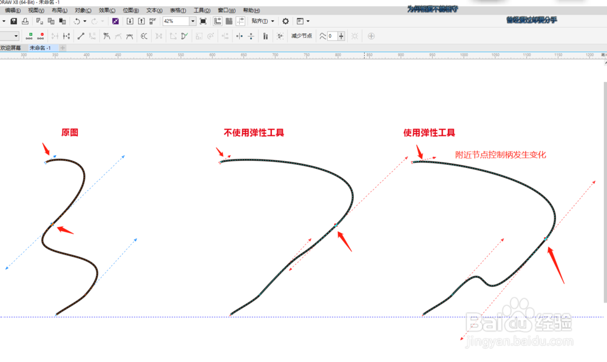Click the Application launcher icon
The height and width of the screenshot is (362, 607).
point(300,21)
